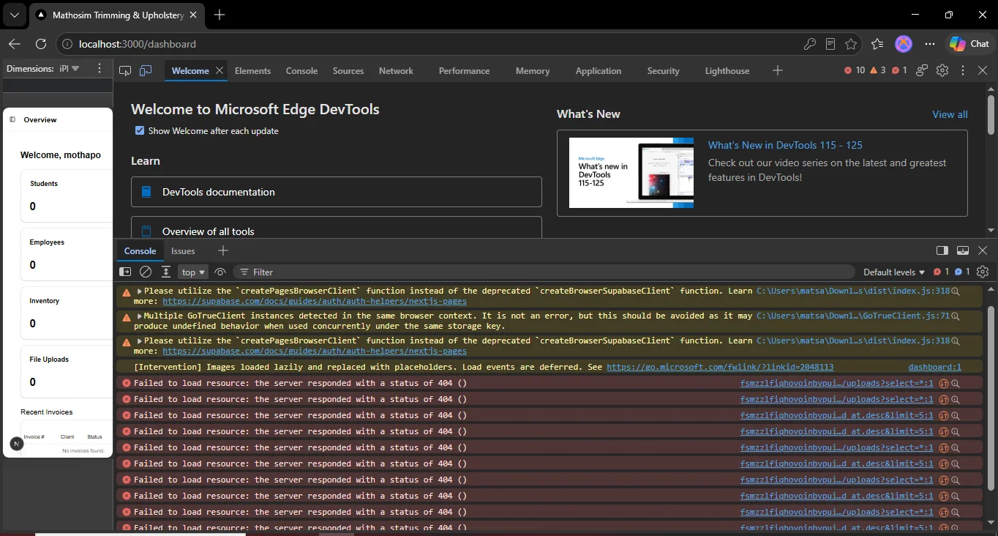Refresh the page

coord(41,44)
